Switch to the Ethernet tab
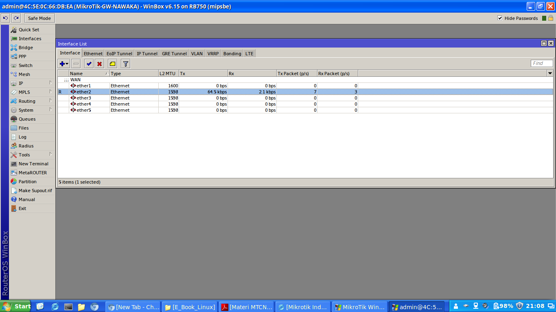Screen dimensions: 556x312 point(93,54)
